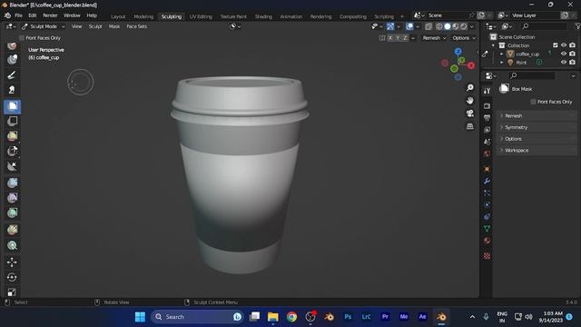Hide the Collection with its eye icon
Viewport: 581px width, 327px height.
564,45
